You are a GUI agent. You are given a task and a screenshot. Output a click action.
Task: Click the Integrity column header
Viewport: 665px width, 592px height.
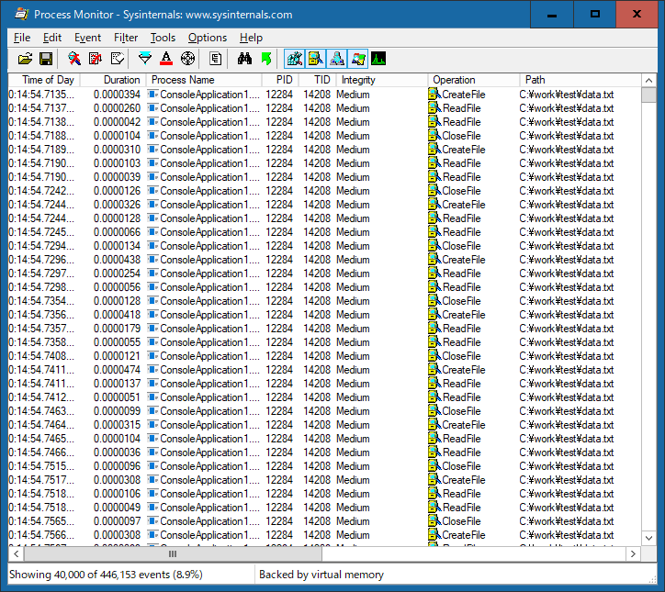(x=382, y=80)
